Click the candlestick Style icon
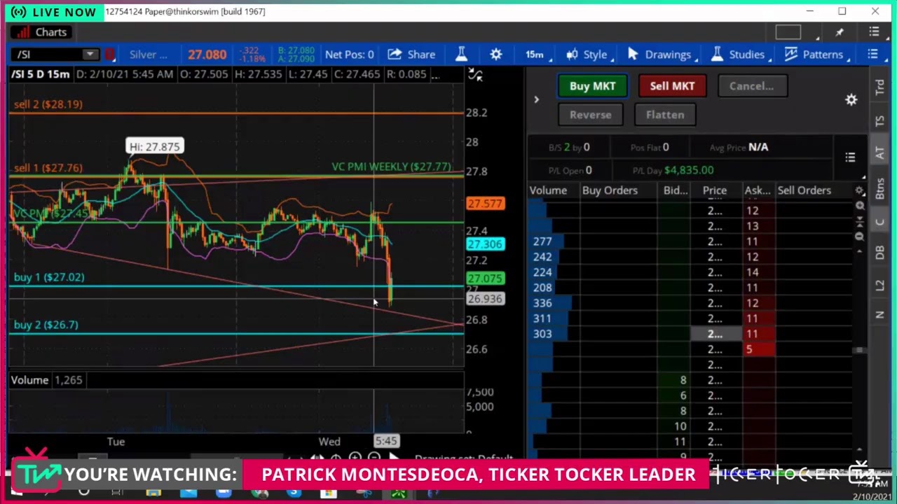This screenshot has width=897, height=504. point(573,55)
